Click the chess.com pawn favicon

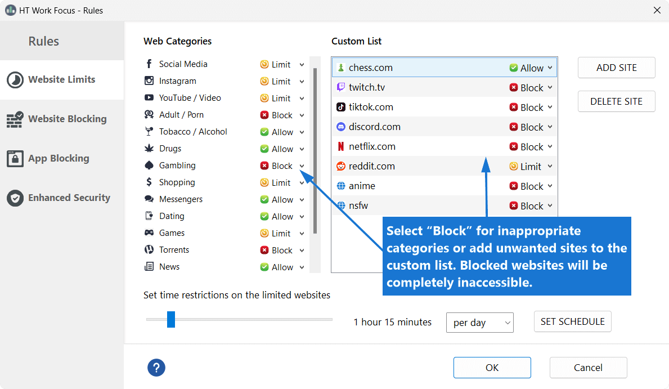(x=341, y=68)
